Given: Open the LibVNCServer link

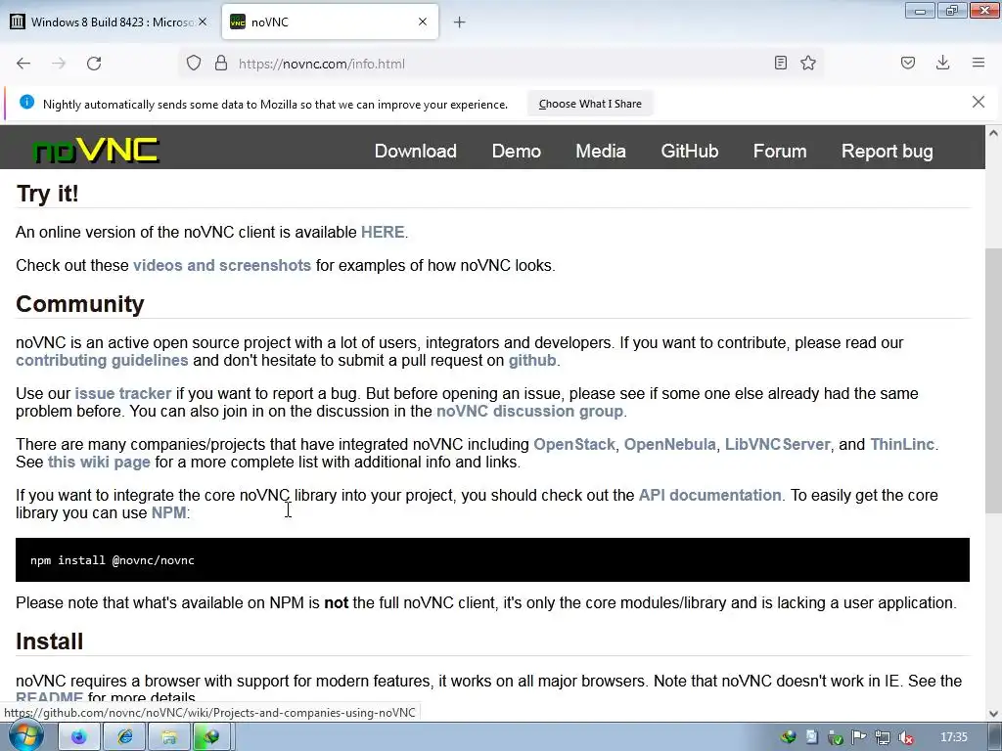Looking at the screenshot, I should [x=777, y=445].
